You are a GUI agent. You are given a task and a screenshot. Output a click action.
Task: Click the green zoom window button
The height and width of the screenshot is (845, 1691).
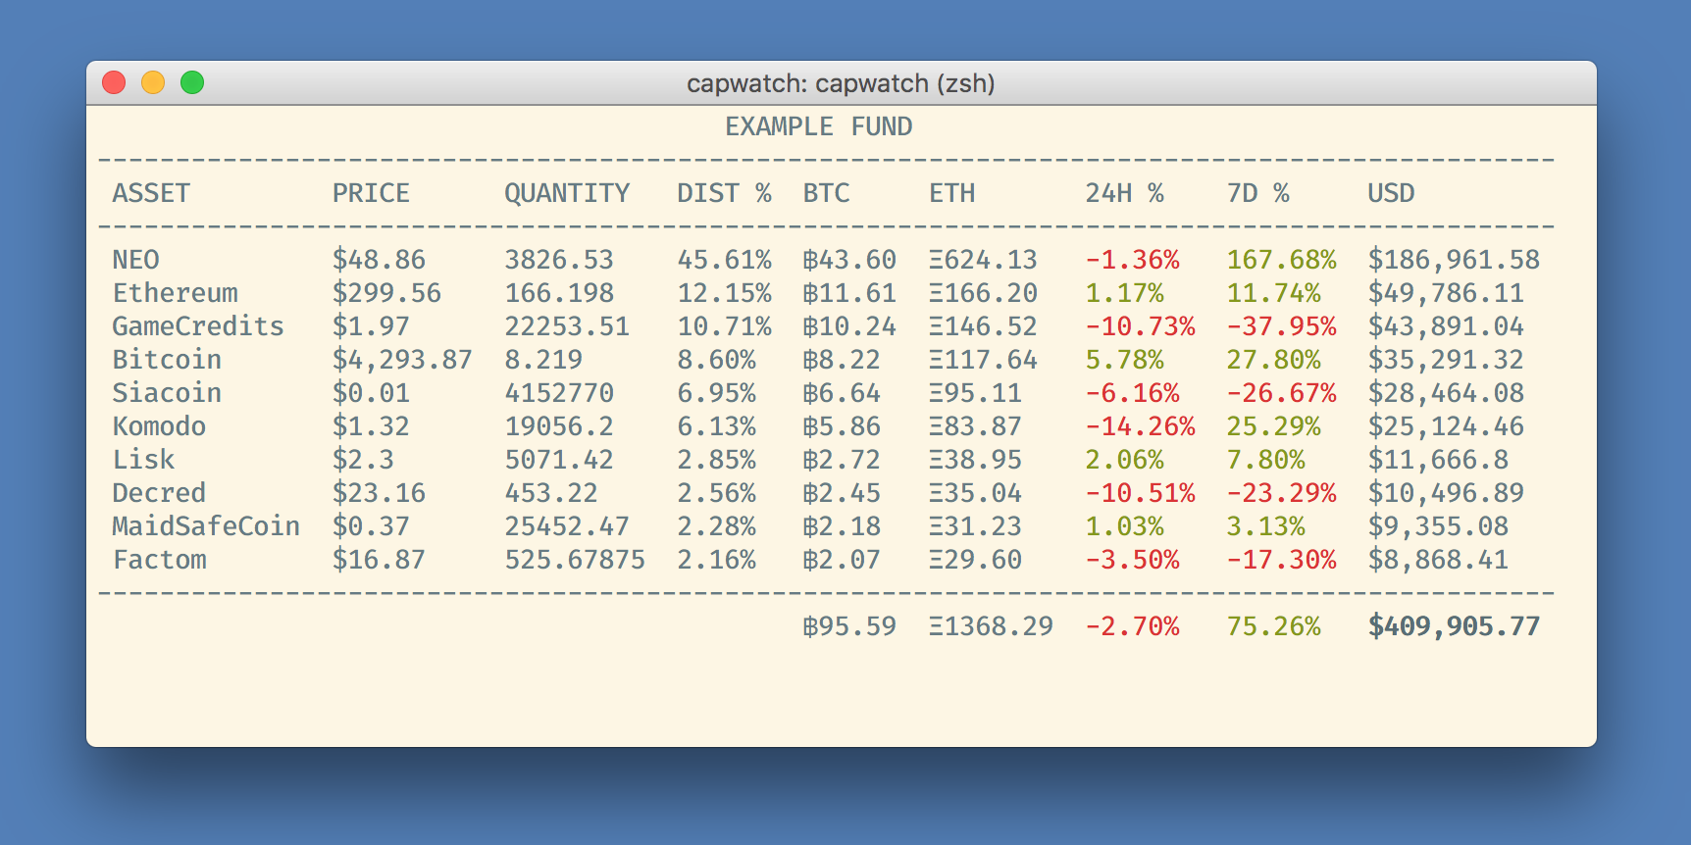192,82
